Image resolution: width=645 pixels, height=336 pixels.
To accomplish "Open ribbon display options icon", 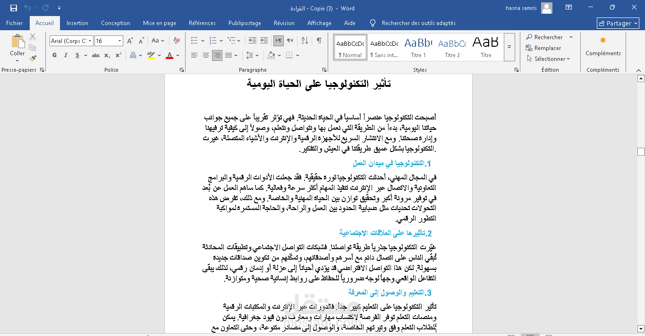I will [569, 8].
